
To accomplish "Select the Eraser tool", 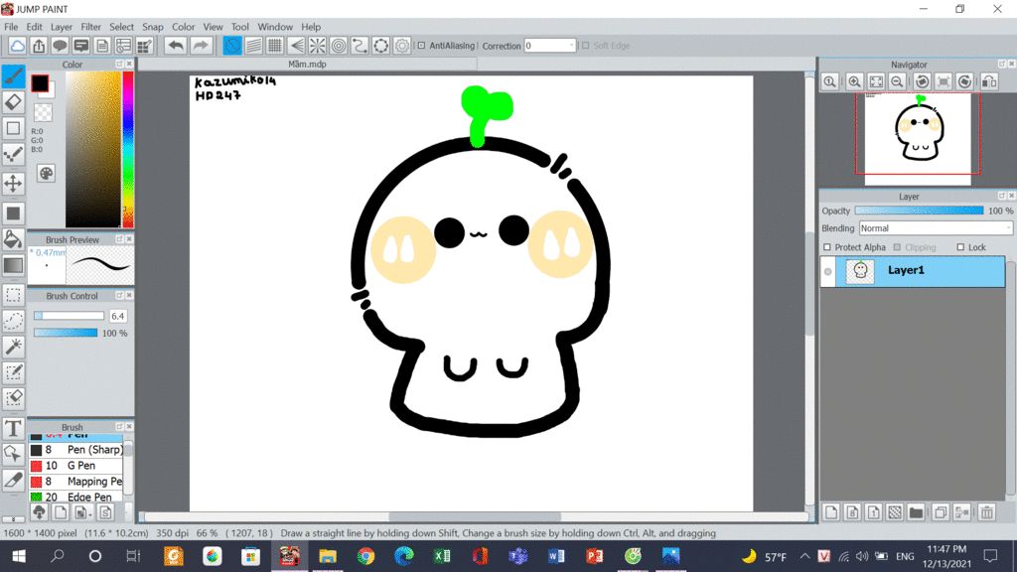I will pos(13,102).
